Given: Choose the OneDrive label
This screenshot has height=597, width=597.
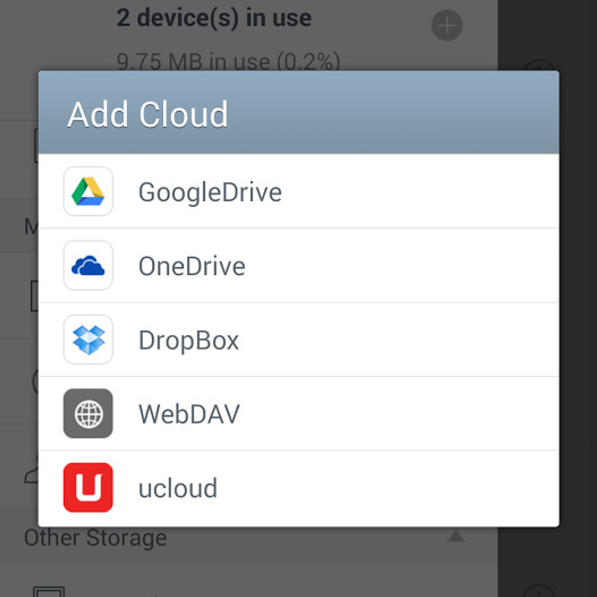Looking at the screenshot, I should point(192,266).
